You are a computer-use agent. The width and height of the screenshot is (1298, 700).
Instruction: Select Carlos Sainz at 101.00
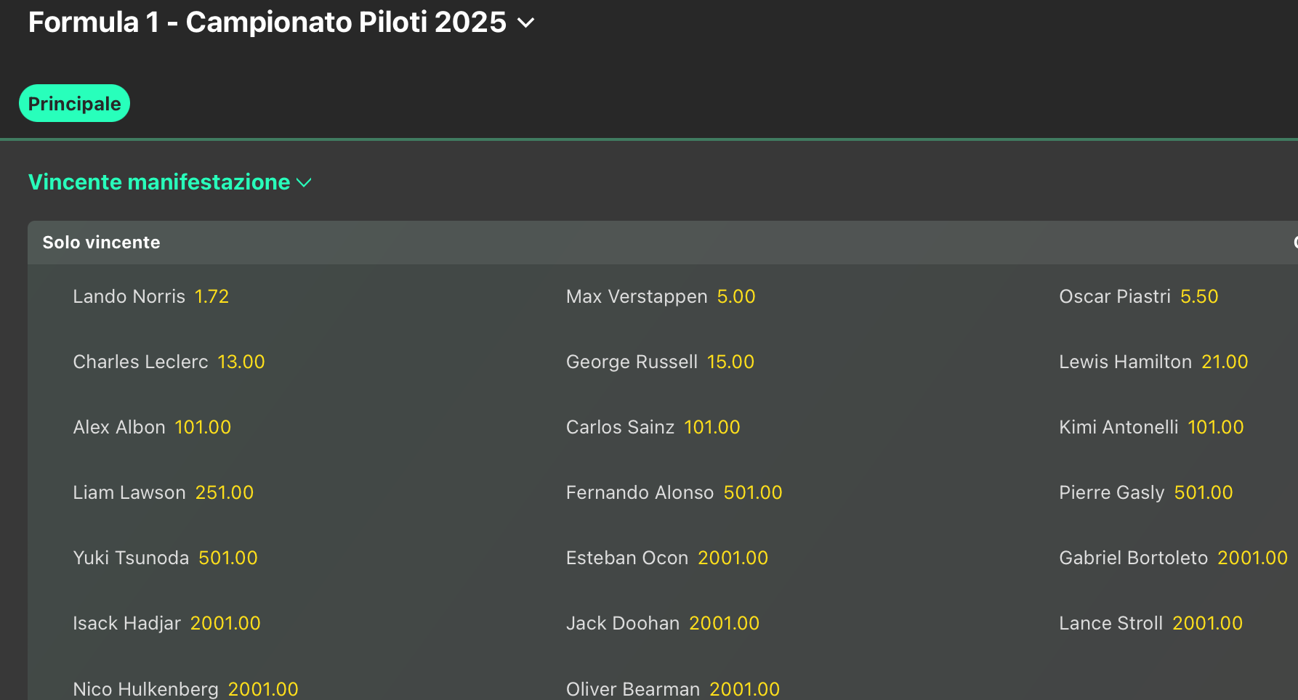pos(712,428)
